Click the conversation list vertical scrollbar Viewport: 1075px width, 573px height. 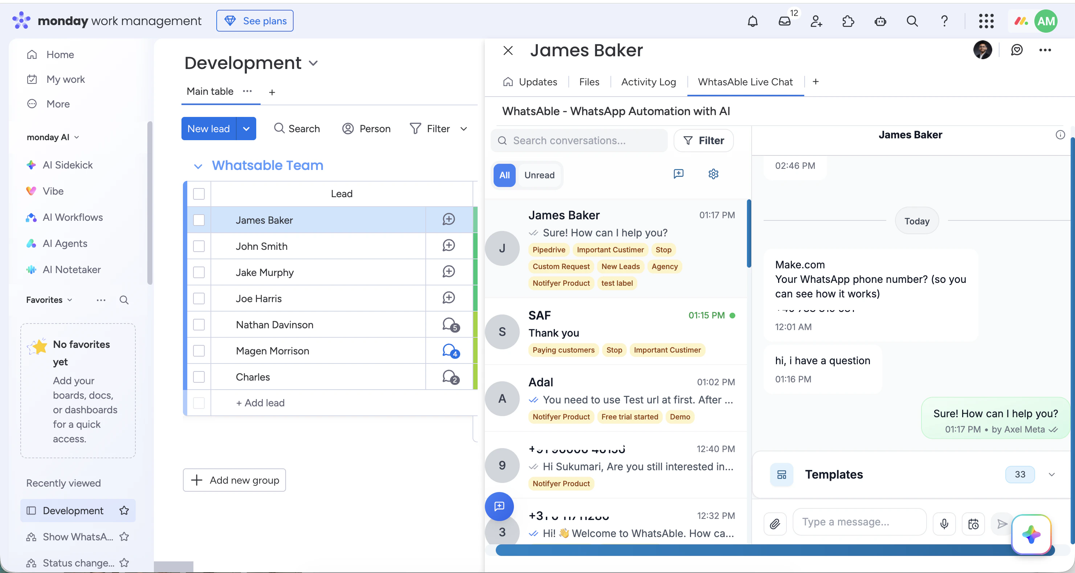tap(749, 233)
